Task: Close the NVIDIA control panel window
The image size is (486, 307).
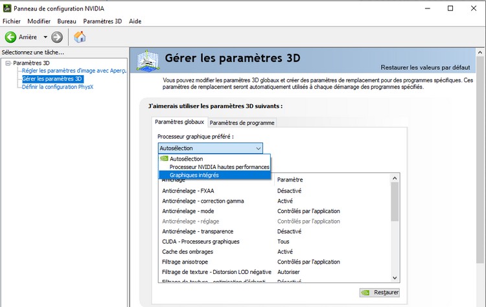Action: click(474, 8)
